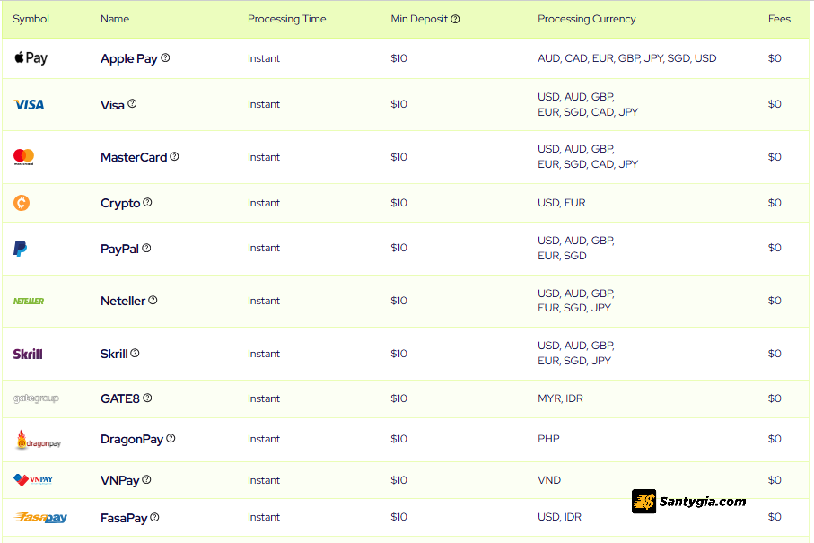Select the Crypto payment method name
814x543 pixels.
click(120, 203)
